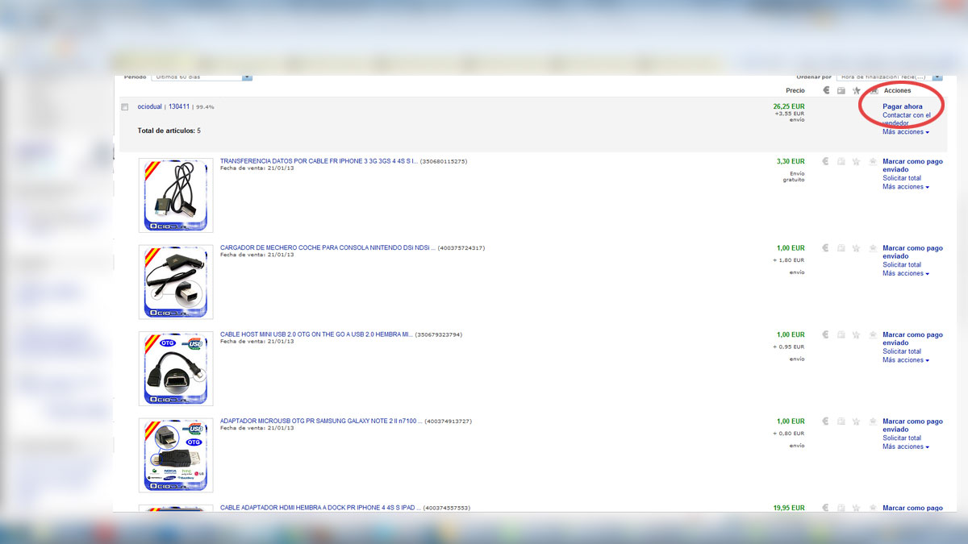Click the feedback star icon on CABLE HOST MINI USB row
Viewport: 968px width, 544px height.
point(857,334)
